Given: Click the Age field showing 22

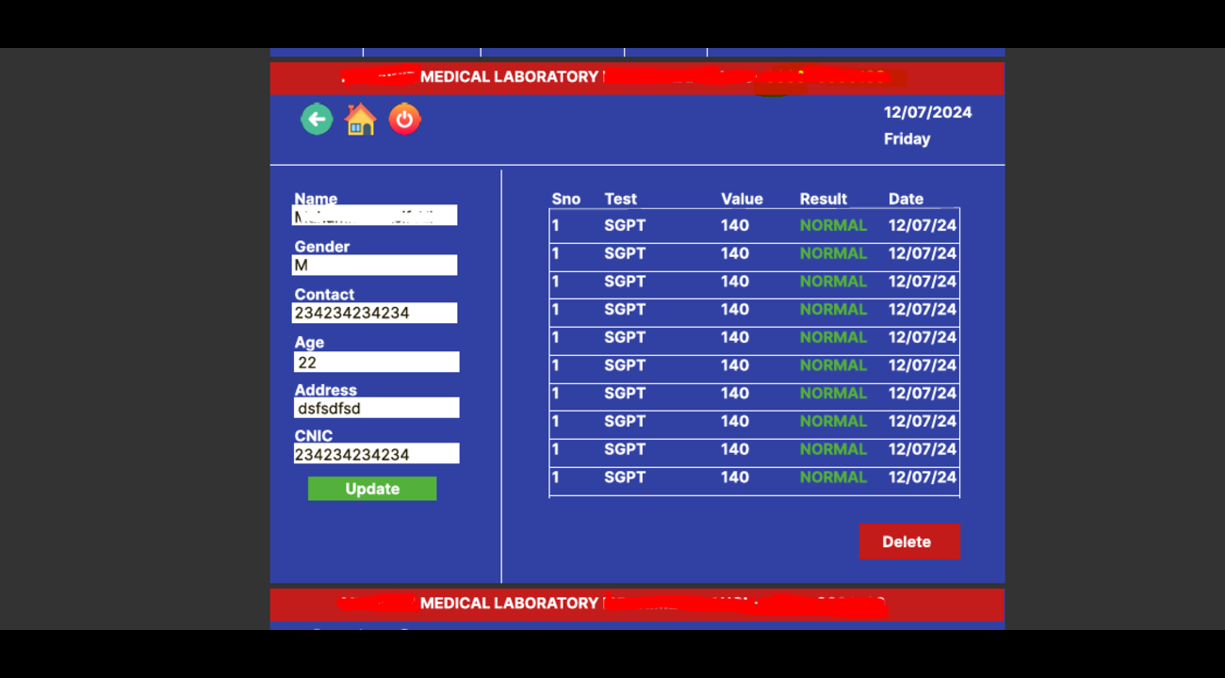Looking at the screenshot, I should [x=376, y=363].
